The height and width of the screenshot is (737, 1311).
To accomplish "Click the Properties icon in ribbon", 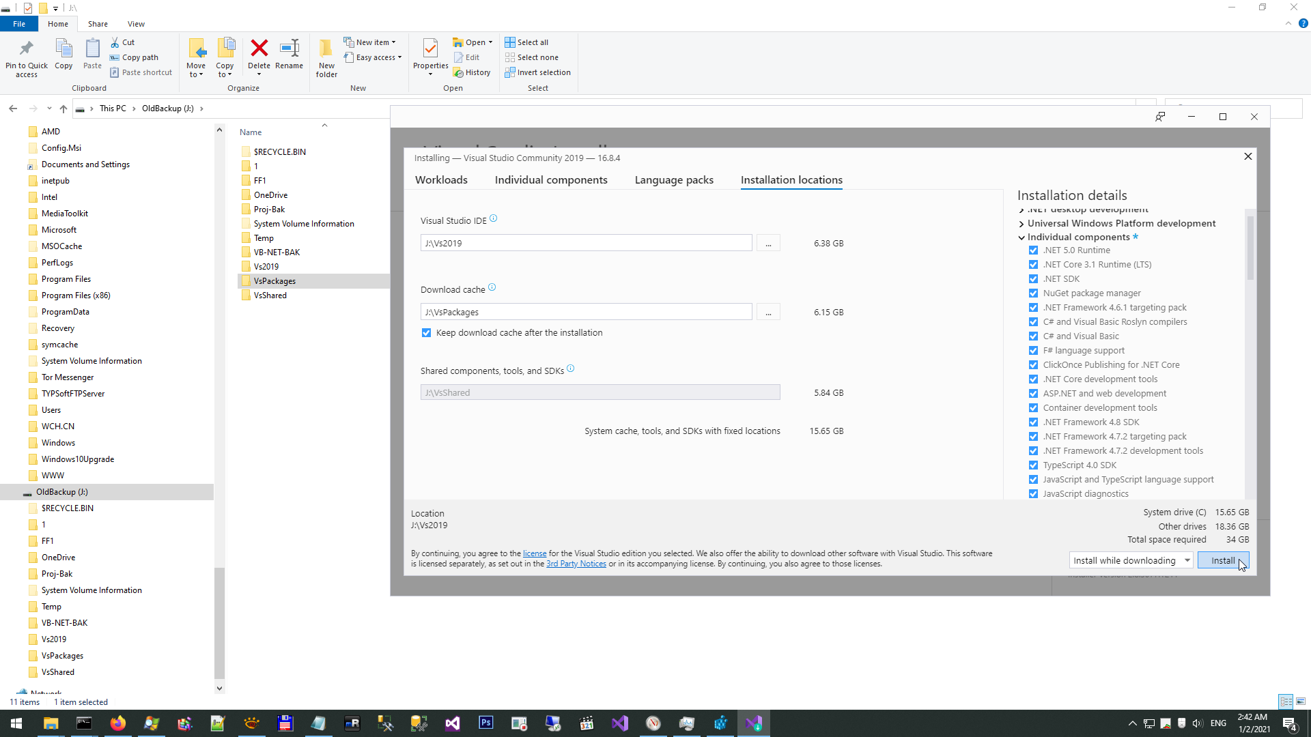I will click(x=430, y=48).
